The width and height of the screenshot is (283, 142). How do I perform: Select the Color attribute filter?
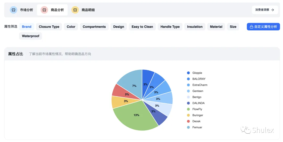pos(71,27)
